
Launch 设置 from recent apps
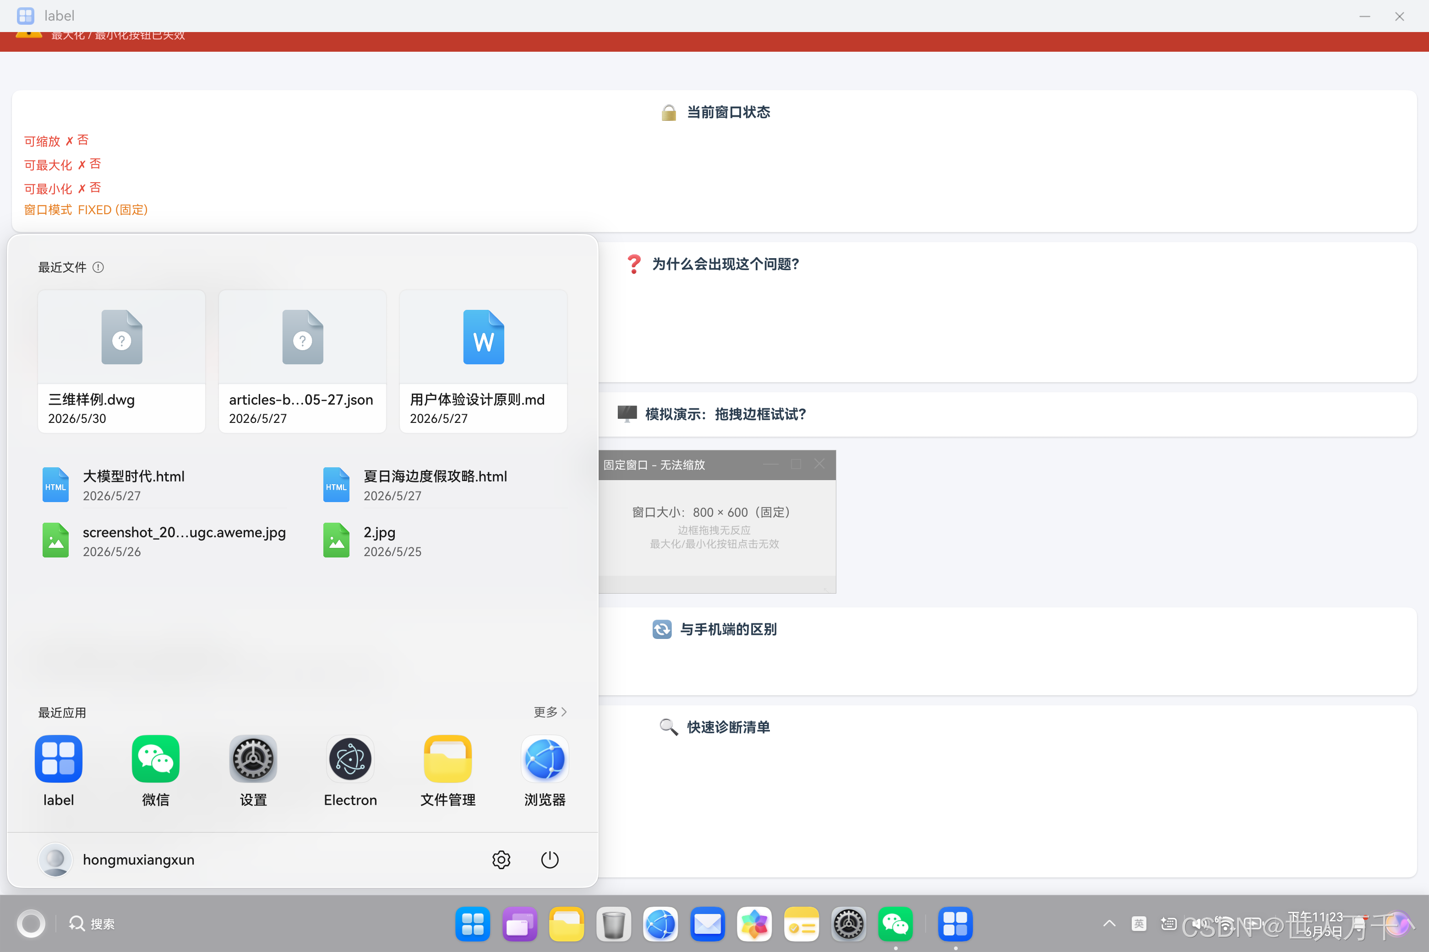(253, 771)
